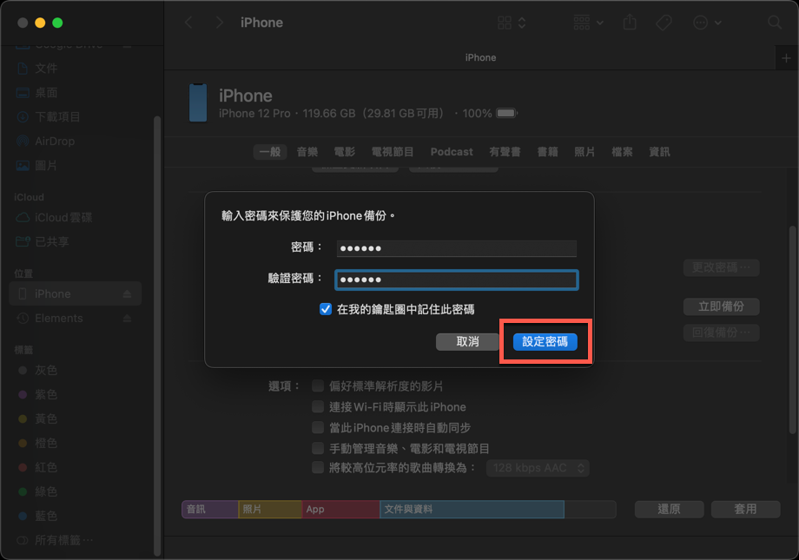The width and height of the screenshot is (799, 560).
Task: Click the main pane vertical scrollbar
Action: coord(793,330)
